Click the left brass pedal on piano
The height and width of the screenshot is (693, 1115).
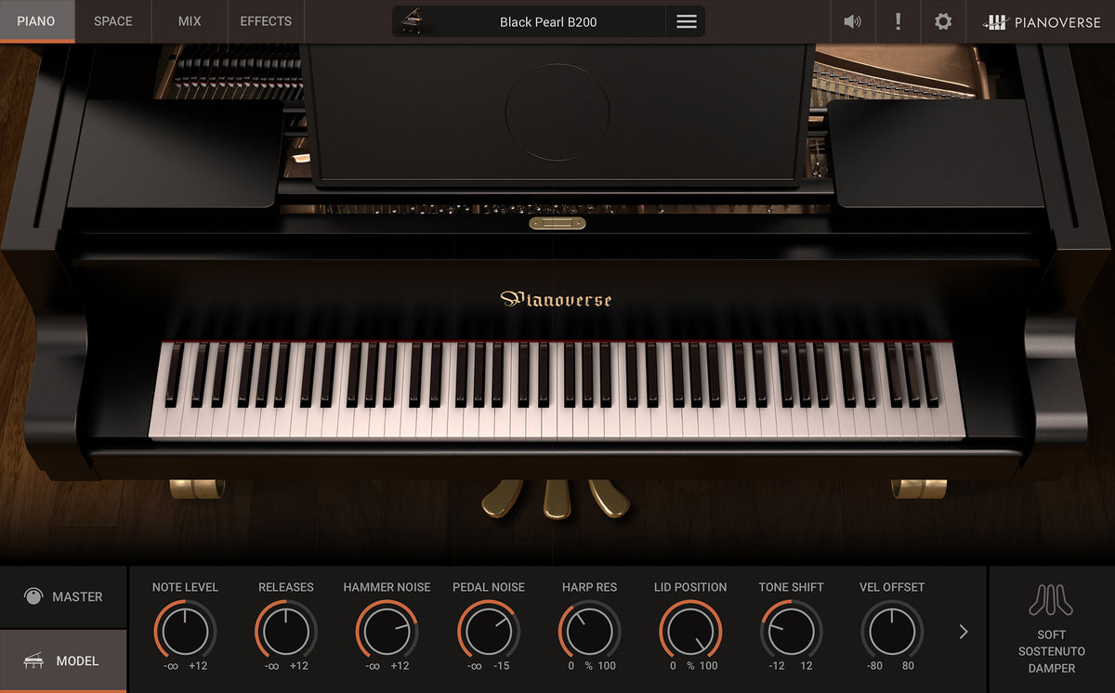pyautogui.click(x=503, y=498)
